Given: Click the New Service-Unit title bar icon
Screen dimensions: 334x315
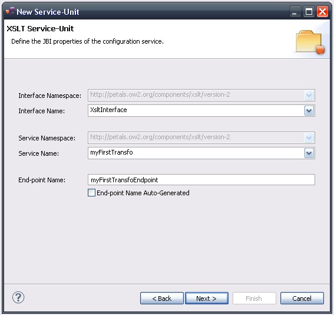Looking at the screenshot, I should (10, 11).
